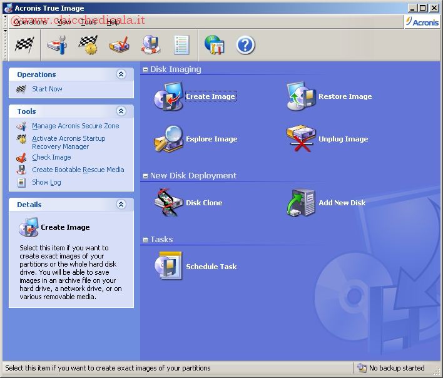Image resolution: width=443 pixels, height=378 pixels.
Task: Click the Create Bootable Rescue Media link
Action: coord(78,170)
